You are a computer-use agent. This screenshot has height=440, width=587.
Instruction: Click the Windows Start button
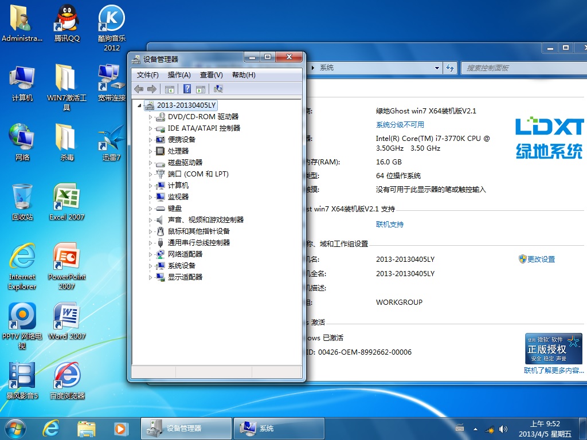tap(15, 429)
